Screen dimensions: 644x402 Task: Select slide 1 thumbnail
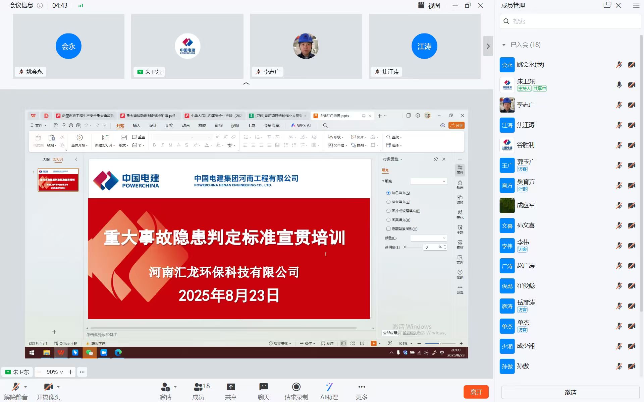(58, 180)
